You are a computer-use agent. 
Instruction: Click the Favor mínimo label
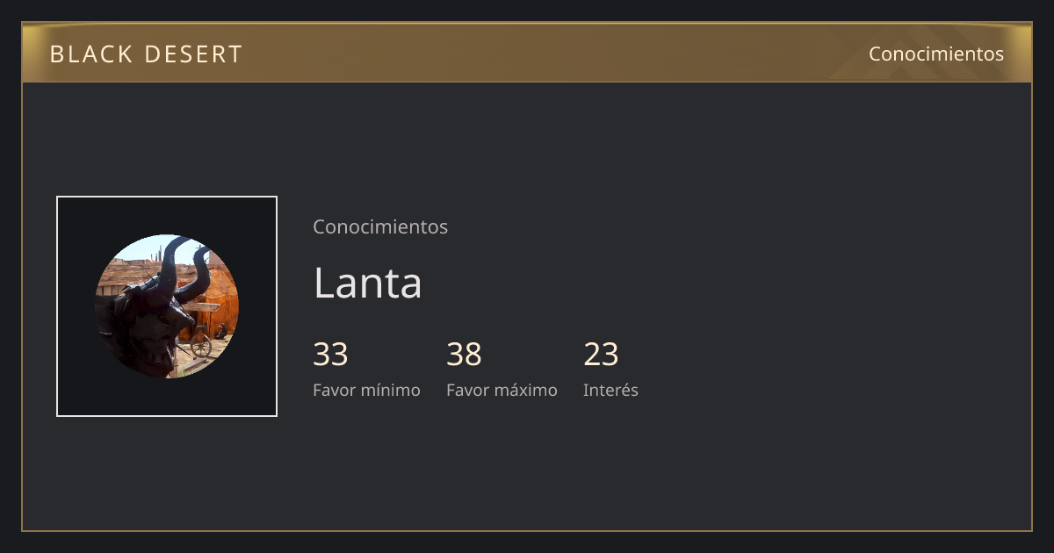[366, 390]
